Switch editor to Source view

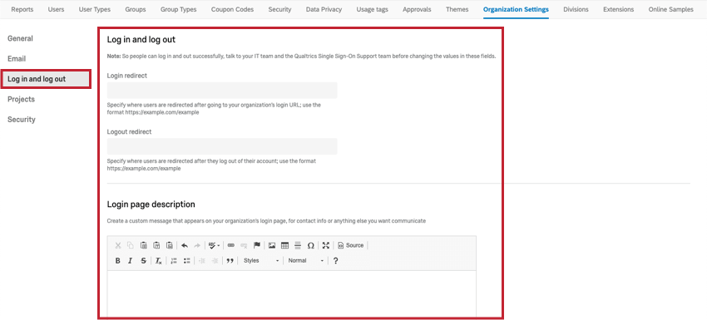tap(351, 245)
